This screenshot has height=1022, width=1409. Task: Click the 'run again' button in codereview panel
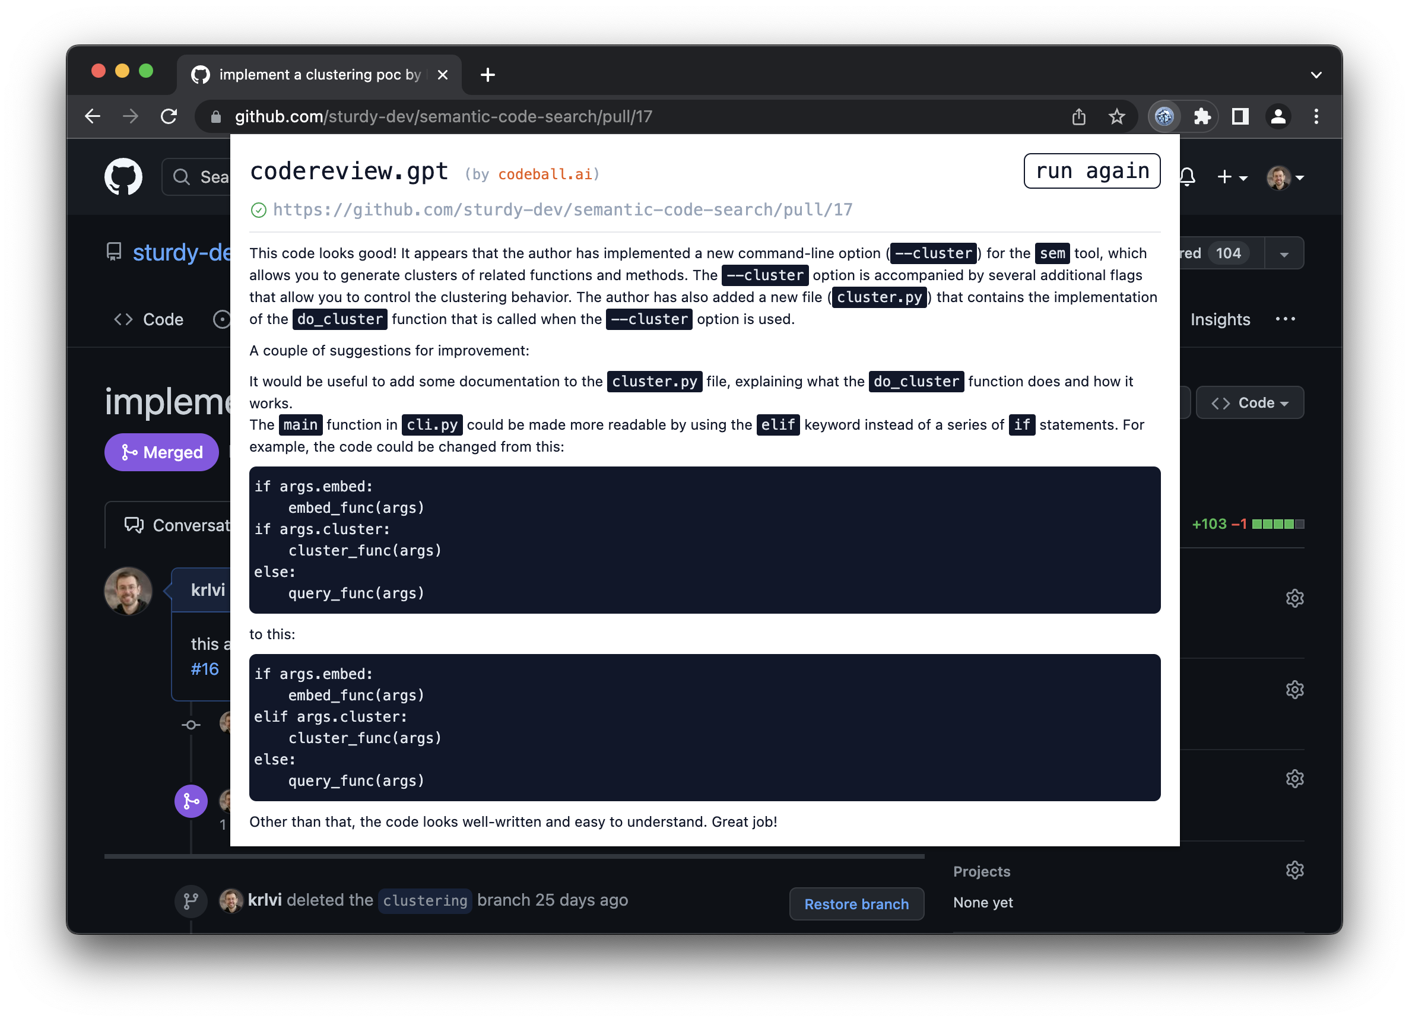pos(1091,171)
